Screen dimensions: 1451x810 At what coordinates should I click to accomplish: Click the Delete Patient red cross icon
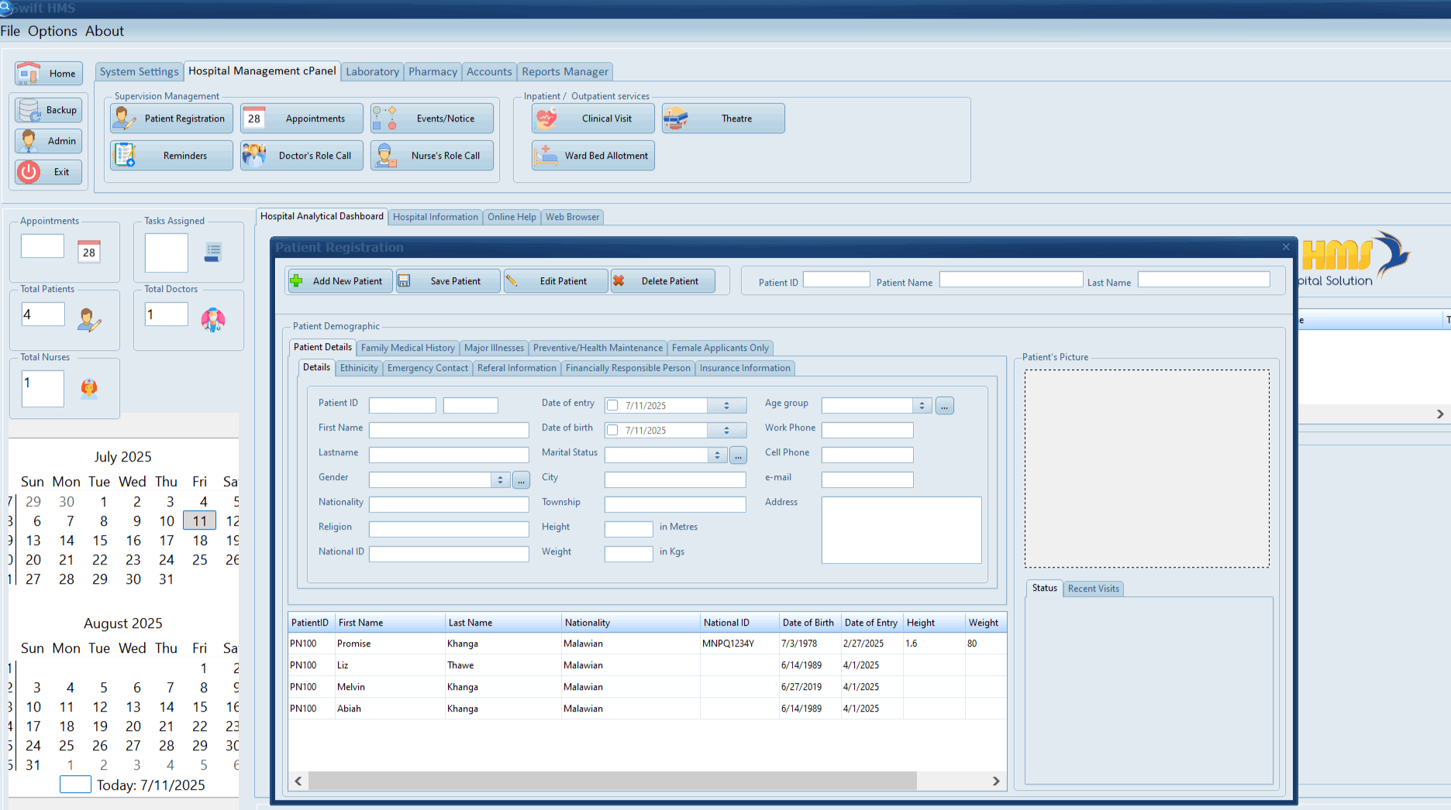coord(619,280)
